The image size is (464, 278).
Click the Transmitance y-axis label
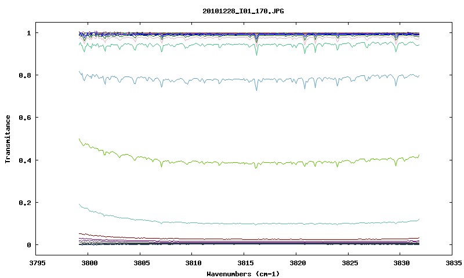coord(8,139)
